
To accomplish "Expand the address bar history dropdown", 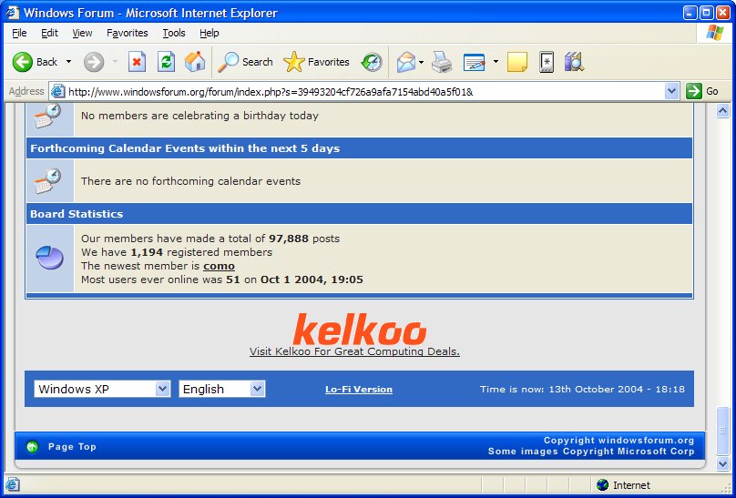I will point(671,91).
